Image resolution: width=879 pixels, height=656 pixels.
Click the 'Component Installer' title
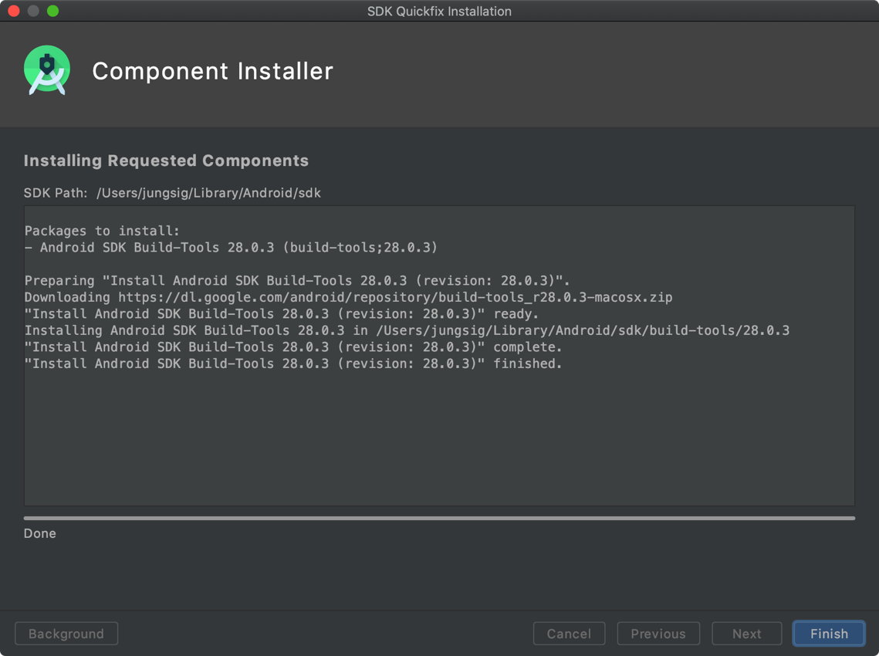pyautogui.click(x=212, y=71)
